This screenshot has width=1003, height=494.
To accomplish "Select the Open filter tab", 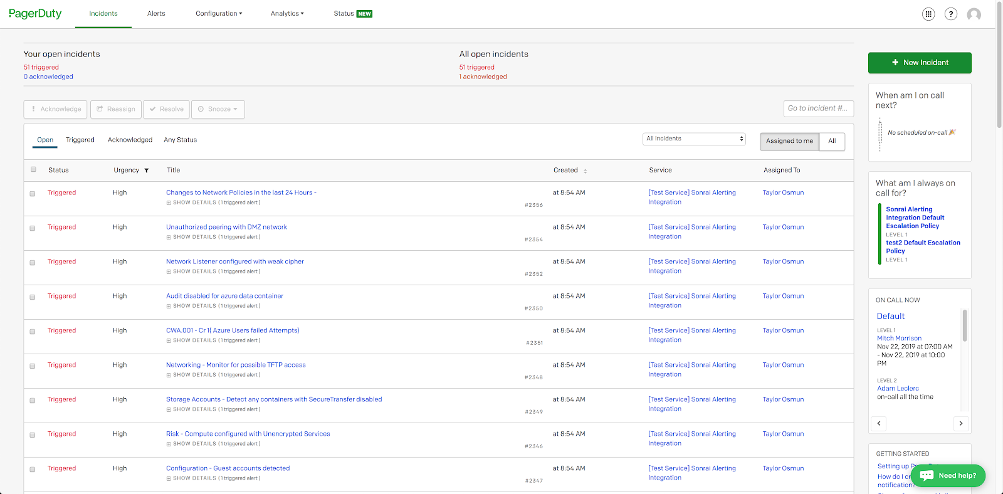I will click(x=45, y=140).
